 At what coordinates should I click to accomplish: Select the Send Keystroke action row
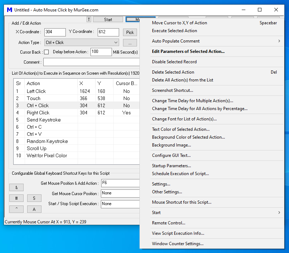tap(77, 120)
